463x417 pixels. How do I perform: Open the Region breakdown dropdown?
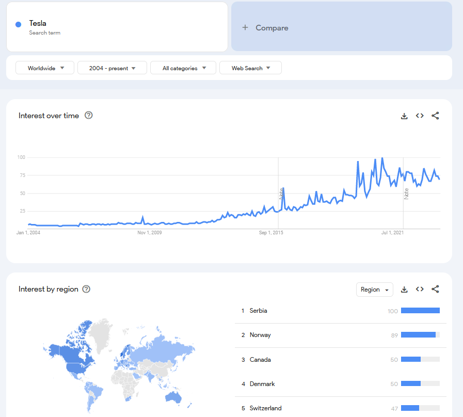tap(374, 290)
